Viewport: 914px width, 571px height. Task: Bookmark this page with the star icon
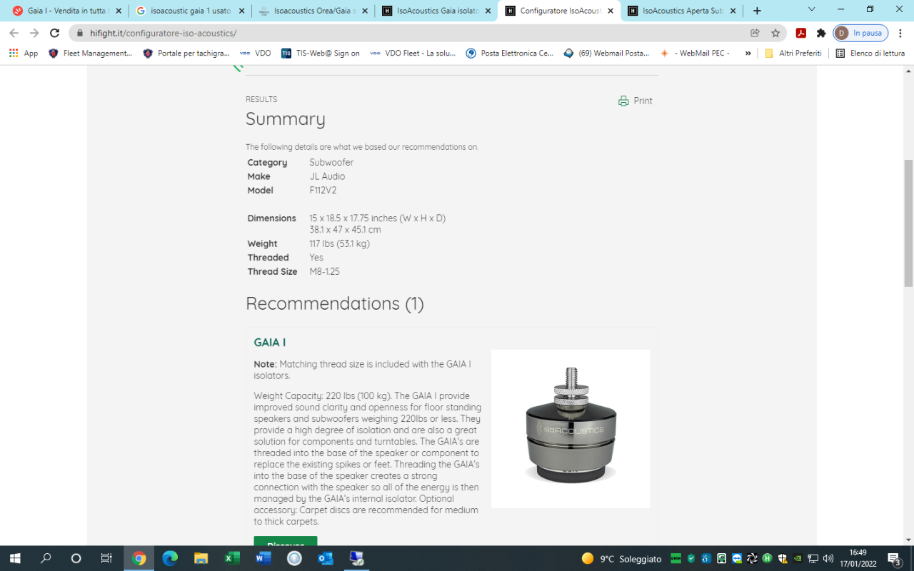tap(775, 33)
